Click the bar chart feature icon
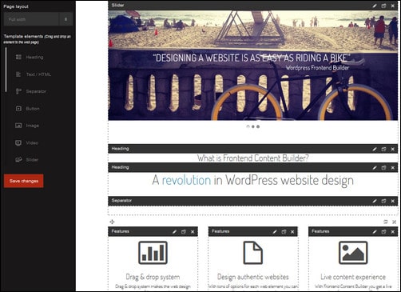 [x=153, y=253]
